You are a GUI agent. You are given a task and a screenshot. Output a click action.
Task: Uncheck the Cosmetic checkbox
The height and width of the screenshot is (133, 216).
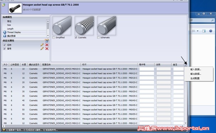[x=76, y=37]
